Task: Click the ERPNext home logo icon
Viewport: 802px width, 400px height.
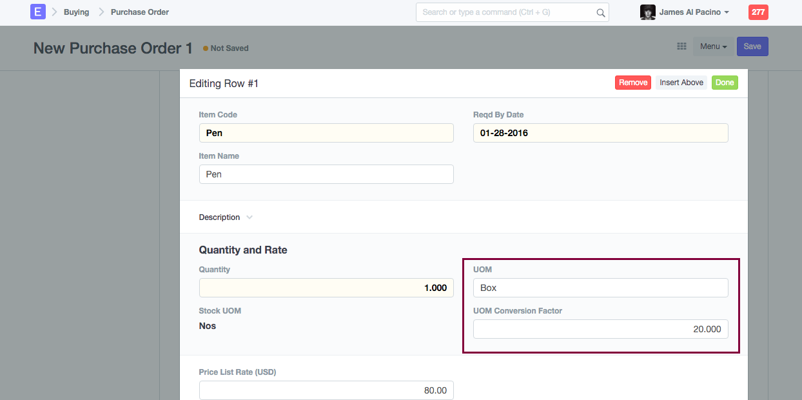Action: 38,12
